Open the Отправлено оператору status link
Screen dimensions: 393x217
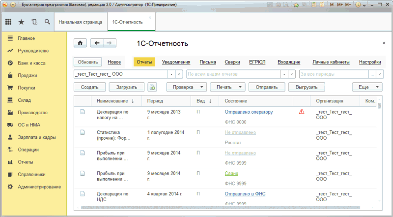(x=249, y=112)
